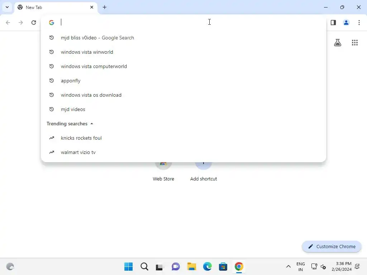
Task: Show hidden system tray icons
Action: click(x=289, y=266)
